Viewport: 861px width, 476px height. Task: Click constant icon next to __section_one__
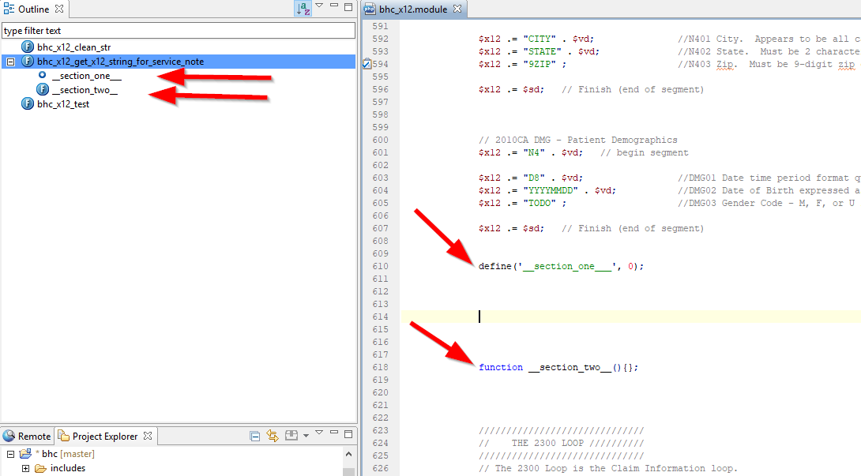43,75
